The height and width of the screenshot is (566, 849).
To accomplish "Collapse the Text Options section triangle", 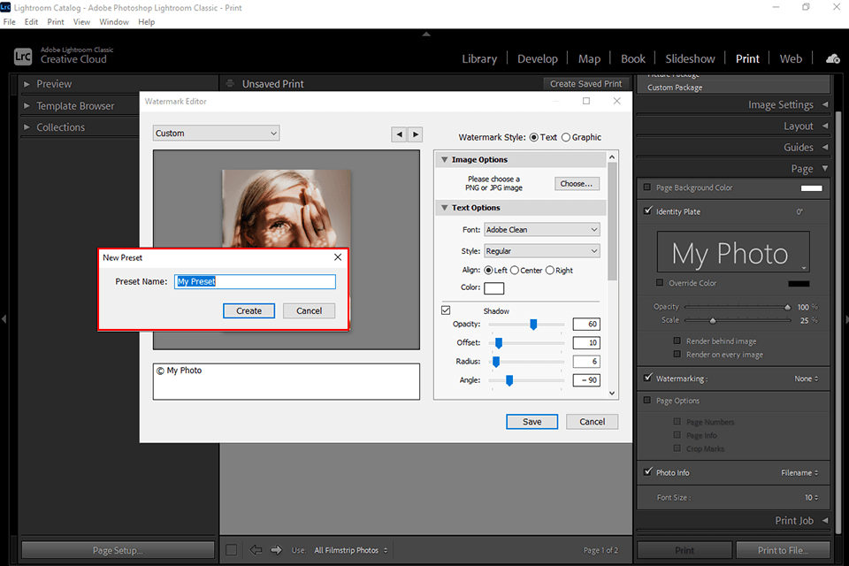I will click(x=444, y=208).
